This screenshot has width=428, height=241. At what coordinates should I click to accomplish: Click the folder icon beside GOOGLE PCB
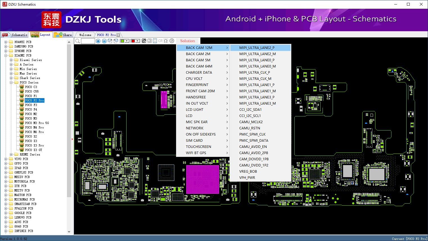11,213
